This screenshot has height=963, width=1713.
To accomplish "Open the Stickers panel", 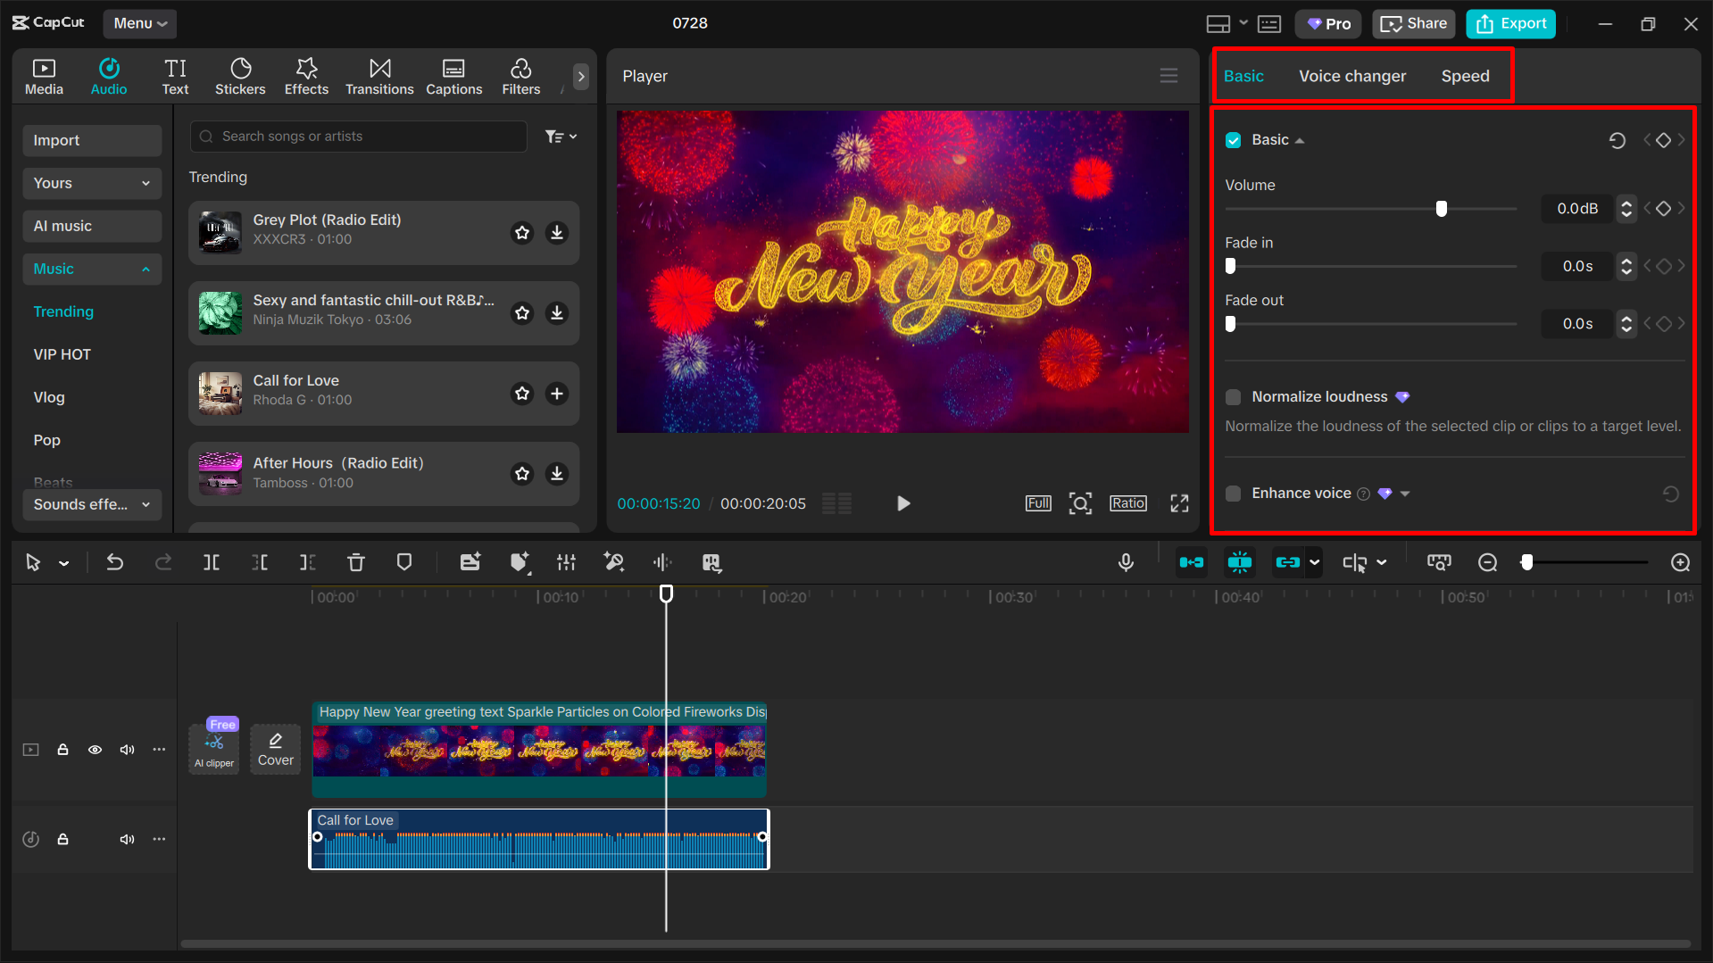I will pos(240,76).
